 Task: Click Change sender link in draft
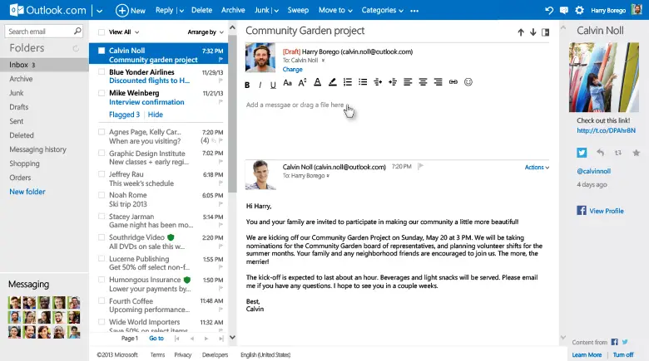click(292, 70)
